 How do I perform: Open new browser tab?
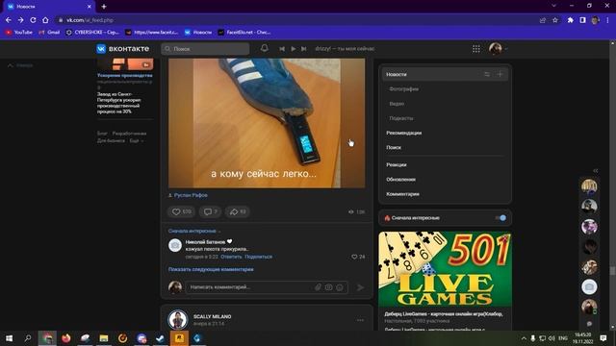coord(104,7)
